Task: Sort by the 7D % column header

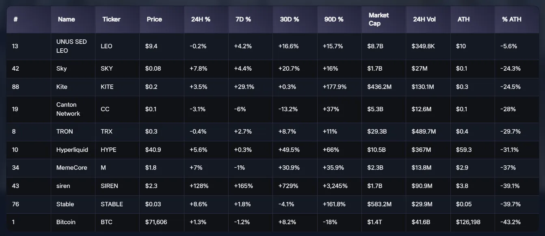Action: pyautogui.click(x=243, y=19)
